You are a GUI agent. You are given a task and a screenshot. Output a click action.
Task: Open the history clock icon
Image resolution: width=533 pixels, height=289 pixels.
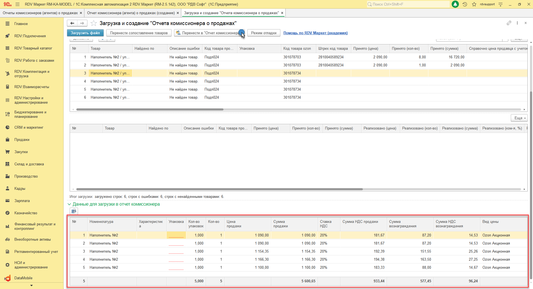(465, 4)
